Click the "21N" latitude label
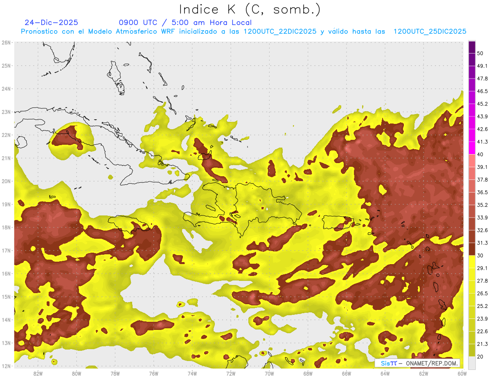 tap(6, 158)
